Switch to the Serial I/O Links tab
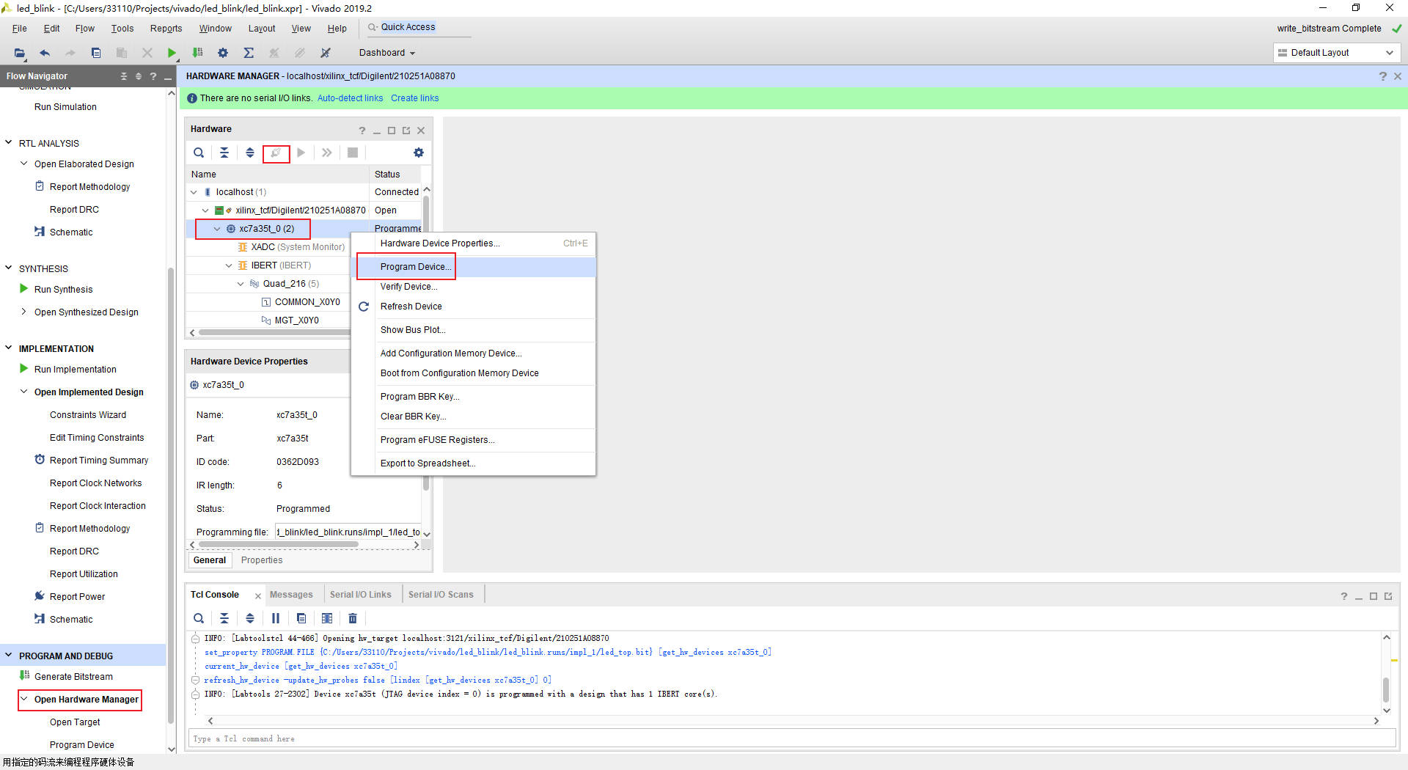 click(x=360, y=595)
